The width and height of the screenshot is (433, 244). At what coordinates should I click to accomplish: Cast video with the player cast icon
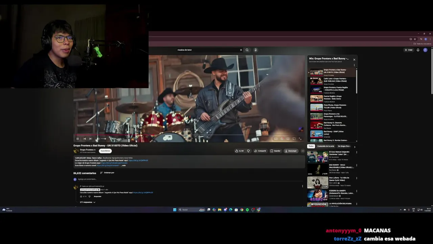click(294, 139)
